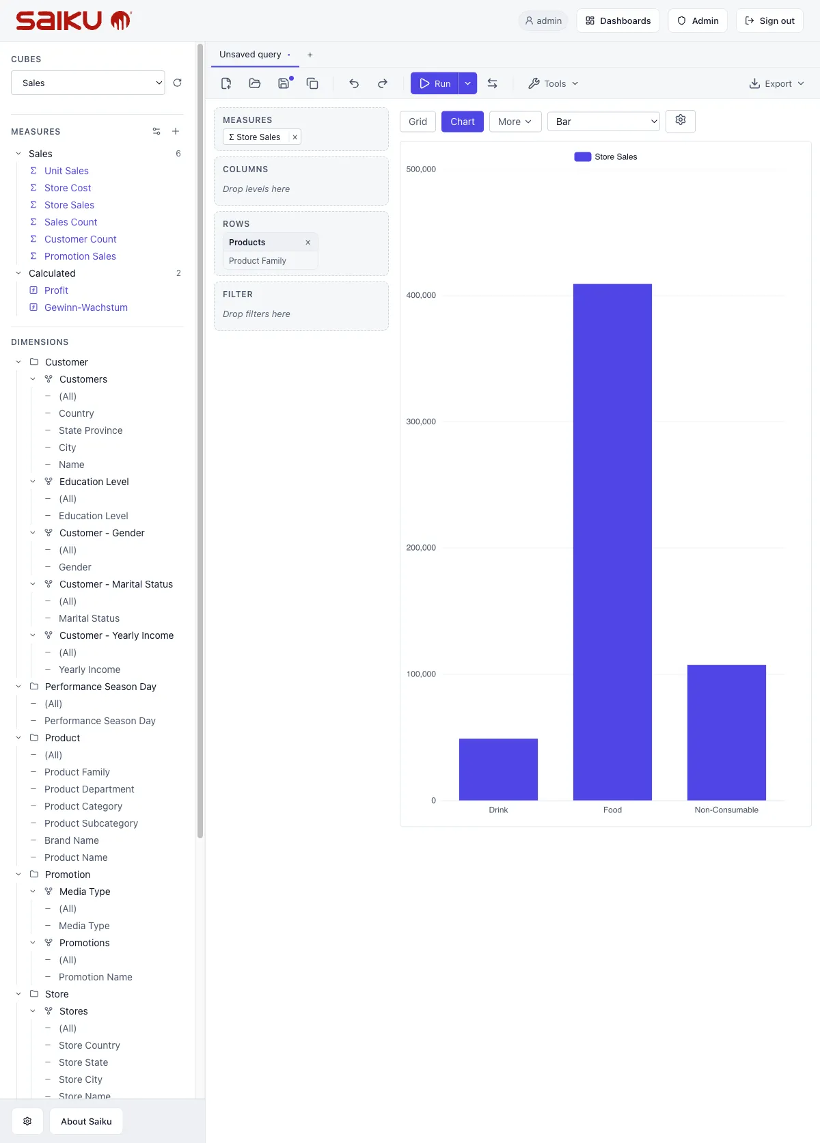This screenshot has height=1143, width=820.
Task: Collapse the Customers hierarchy
Action: [33, 379]
